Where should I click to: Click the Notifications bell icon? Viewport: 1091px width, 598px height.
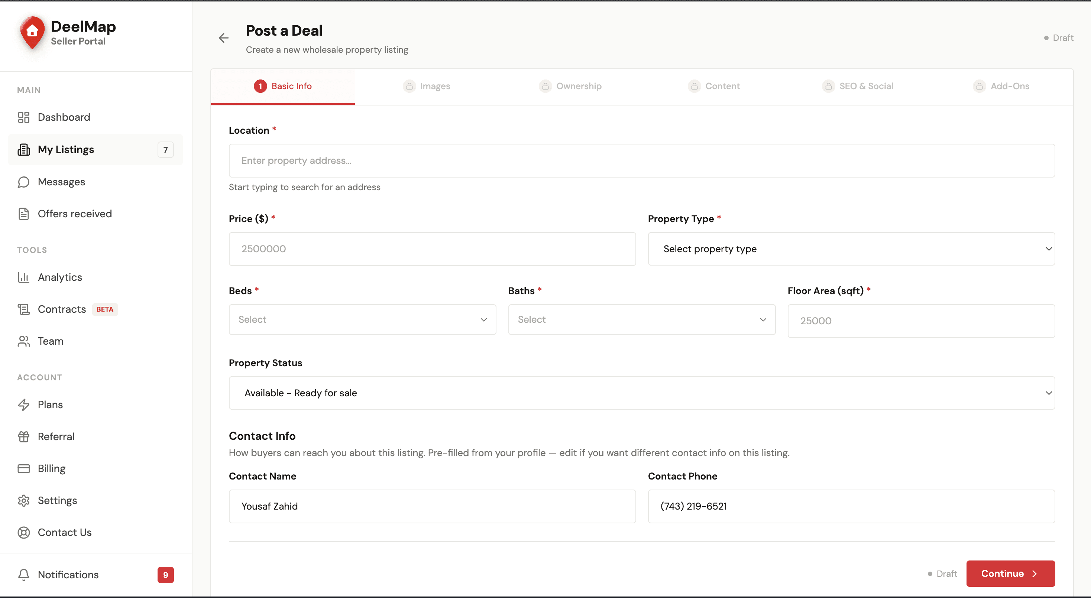pos(24,575)
